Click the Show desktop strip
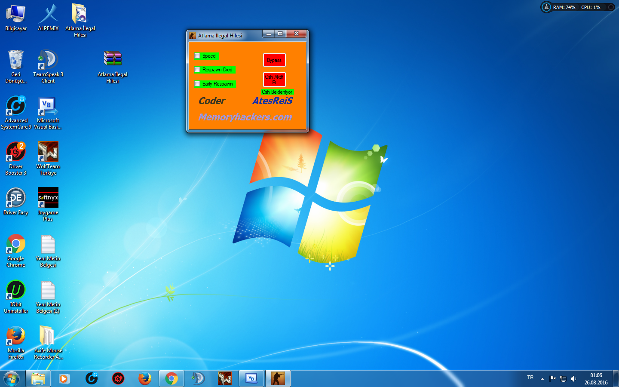Image resolution: width=619 pixels, height=387 pixels. 616,378
